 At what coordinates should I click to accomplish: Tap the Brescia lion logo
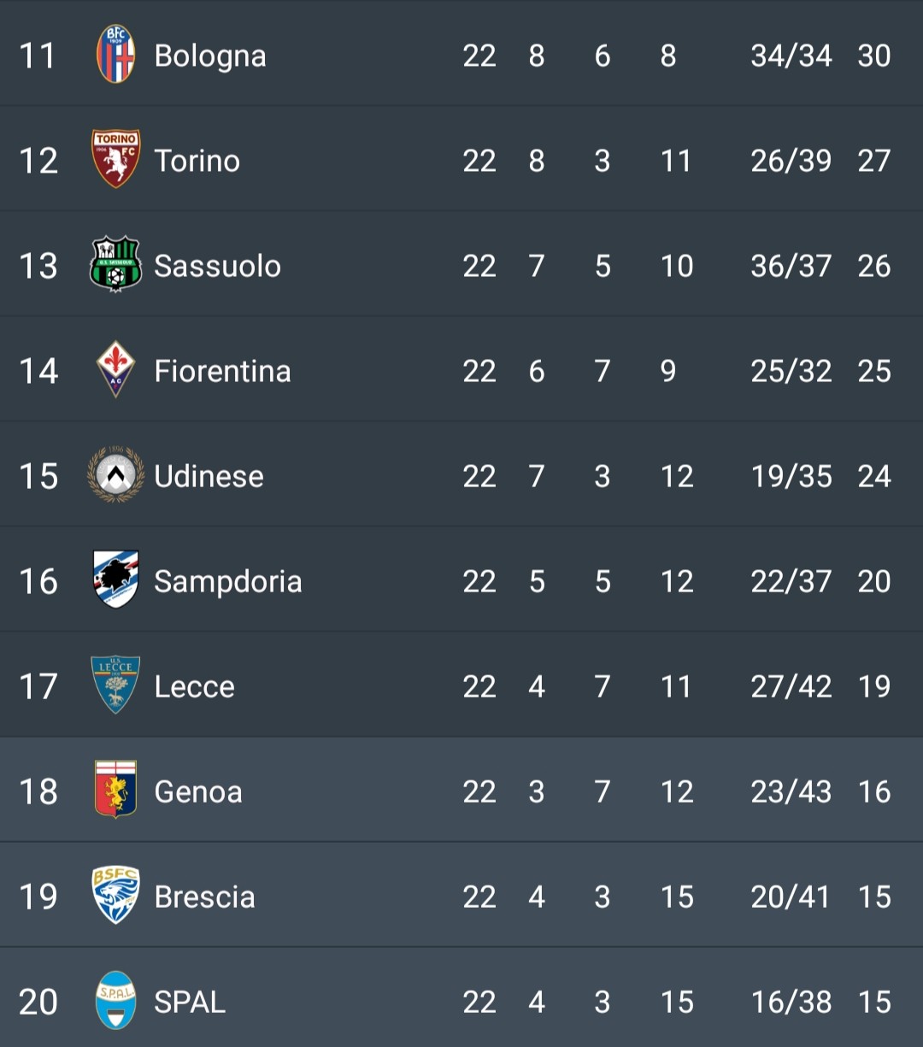click(x=115, y=896)
